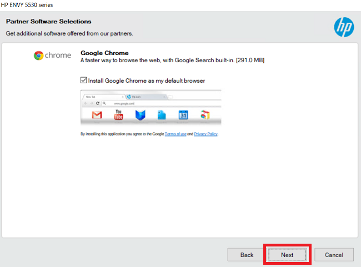Click 'Get additional software offered from our partners.'

pos(69,34)
